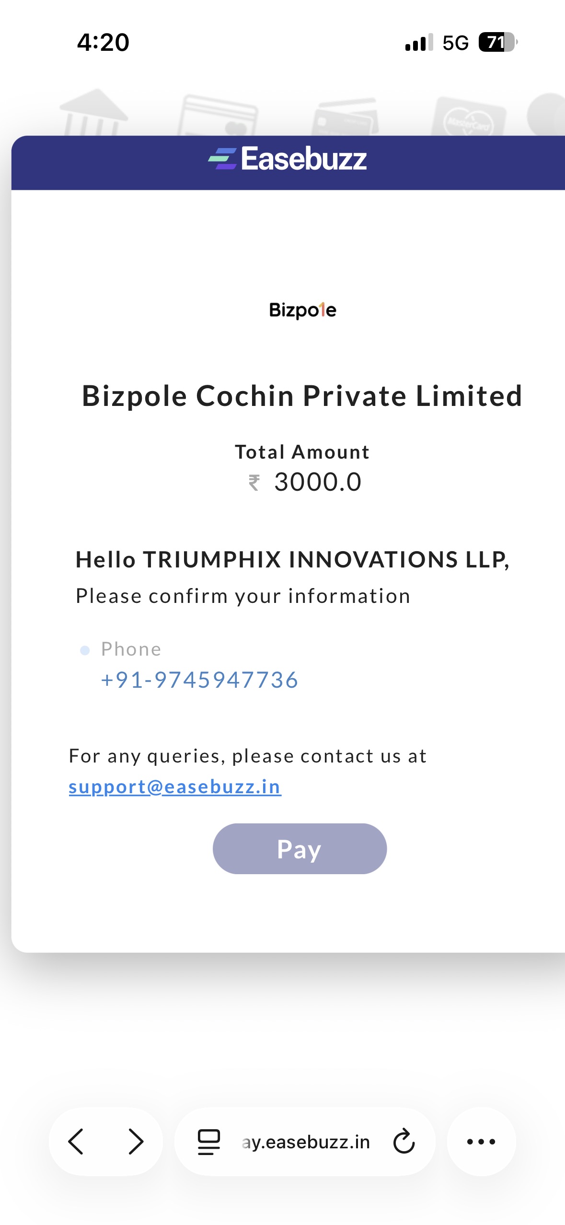
Task: Click the Bizpole merchant logo
Action: (302, 310)
